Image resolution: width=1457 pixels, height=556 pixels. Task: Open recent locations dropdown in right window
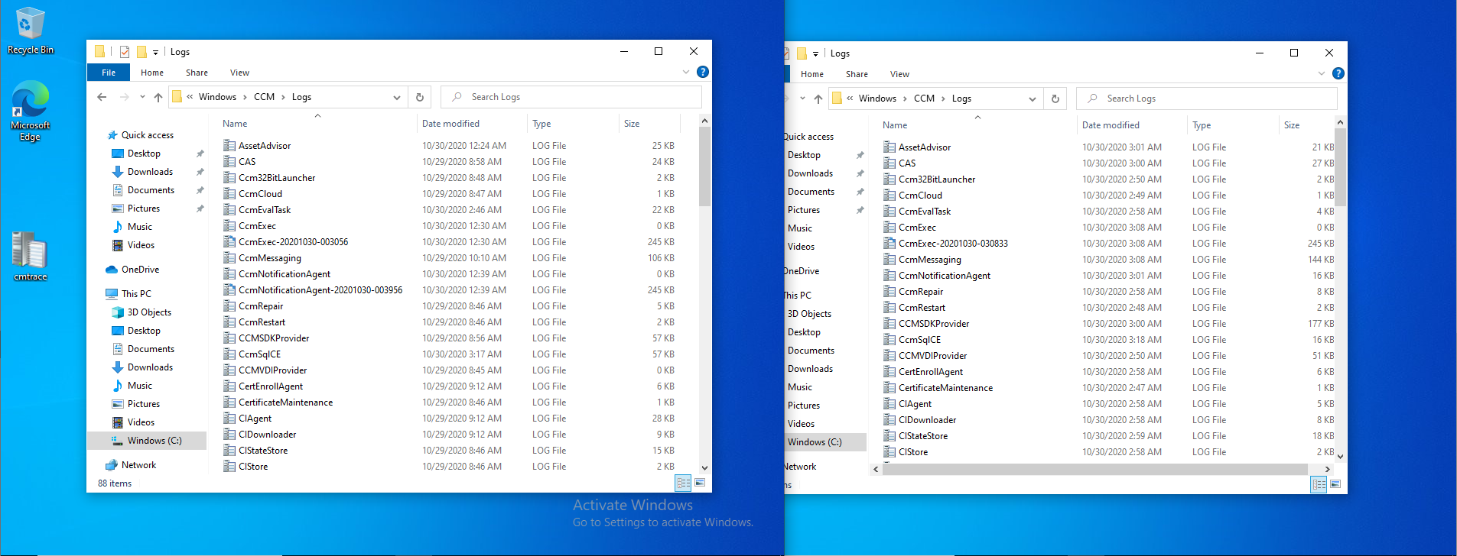(x=802, y=99)
